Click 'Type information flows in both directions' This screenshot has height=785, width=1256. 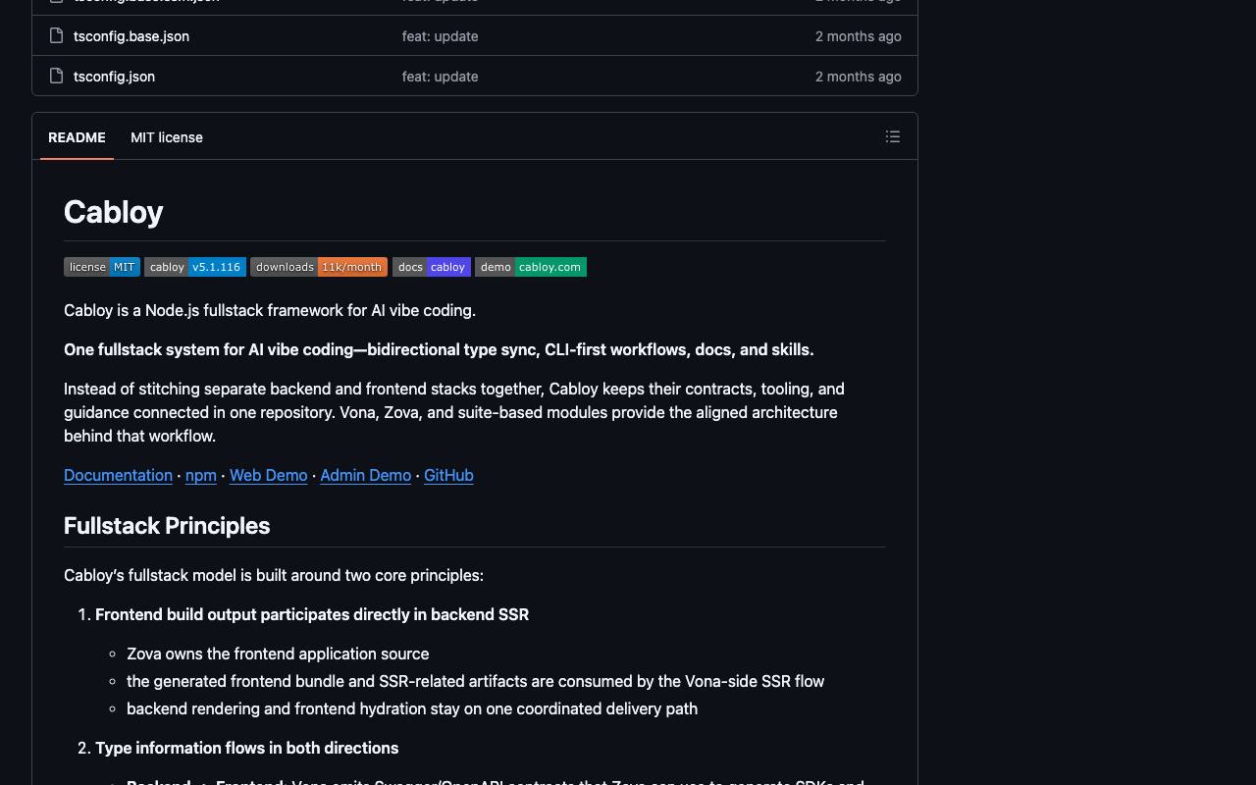(246, 748)
